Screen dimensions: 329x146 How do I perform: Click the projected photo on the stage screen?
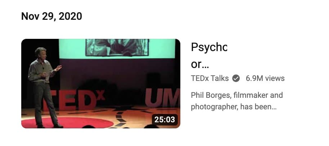117,47
